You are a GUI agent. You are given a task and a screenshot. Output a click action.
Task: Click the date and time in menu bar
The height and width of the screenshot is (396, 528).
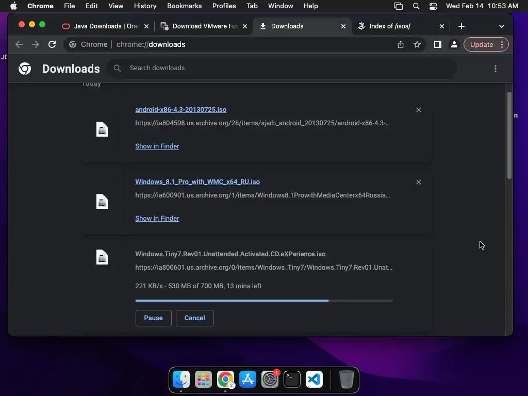pyautogui.click(x=482, y=6)
